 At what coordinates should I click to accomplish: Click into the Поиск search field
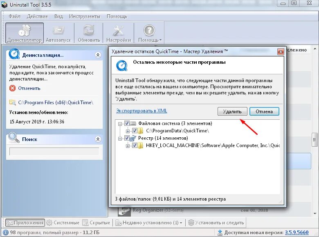tap(54, 152)
